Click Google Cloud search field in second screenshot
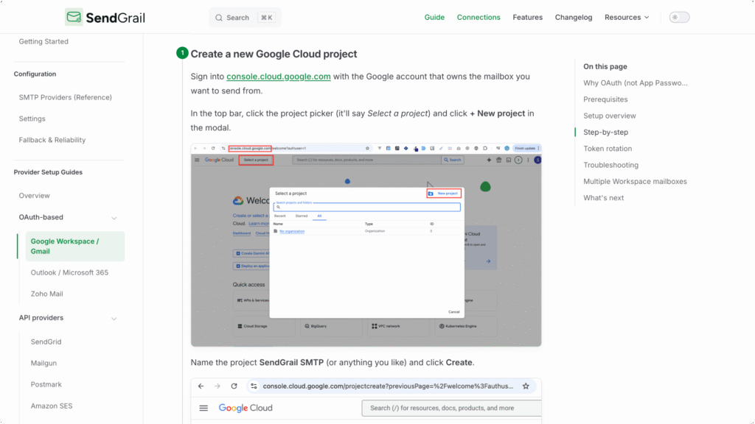755x424 pixels. coord(451,408)
